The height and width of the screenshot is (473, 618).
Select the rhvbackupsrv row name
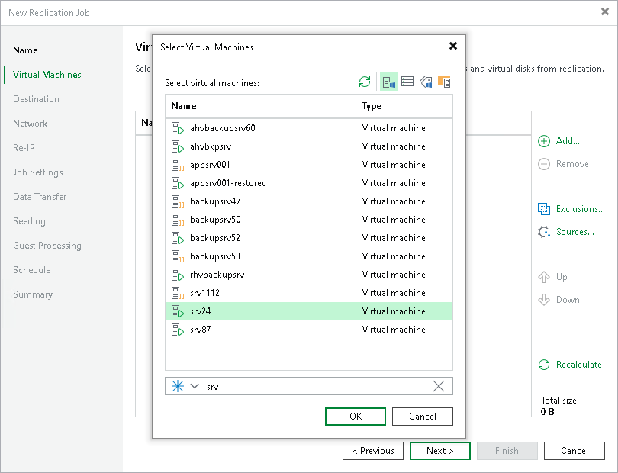[x=217, y=275]
